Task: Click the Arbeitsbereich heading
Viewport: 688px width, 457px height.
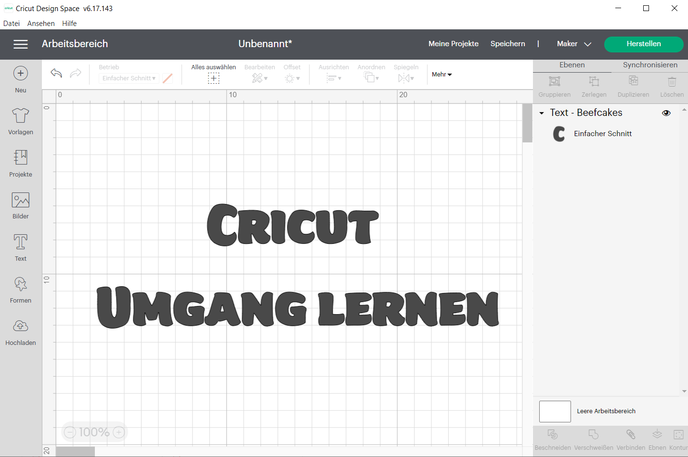Action: (75, 44)
